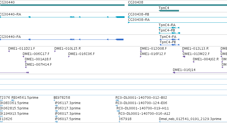Open EST IP06117.3prime
This screenshot has height=123, width=227.
pyautogui.click(x=56, y=106)
